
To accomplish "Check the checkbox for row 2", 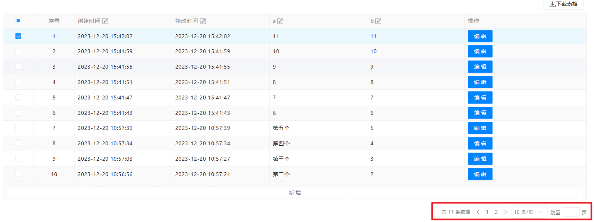I will (18, 51).
